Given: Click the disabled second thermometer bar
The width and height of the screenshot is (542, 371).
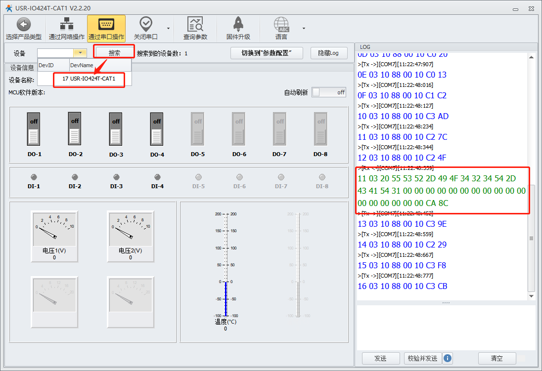Looking at the screenshot, I should click(298, 265).
